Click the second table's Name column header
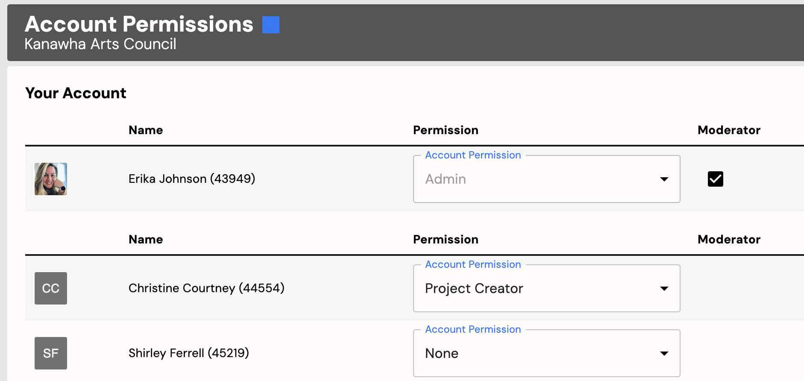 pyautogui.click(x=146, y=239)
